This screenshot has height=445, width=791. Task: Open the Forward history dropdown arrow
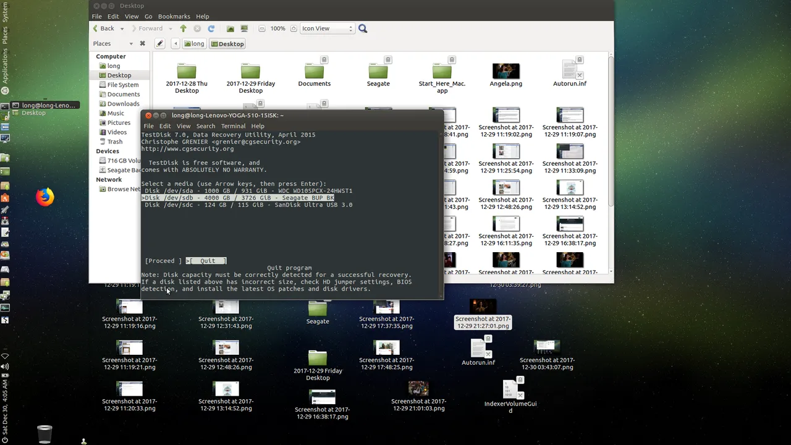pyautogui.click(x=169, y=28)
